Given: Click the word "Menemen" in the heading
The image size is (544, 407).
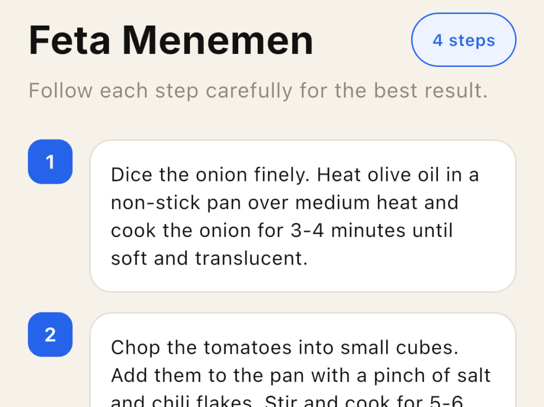Looking at the screenshot, I should tap(218, 40).
